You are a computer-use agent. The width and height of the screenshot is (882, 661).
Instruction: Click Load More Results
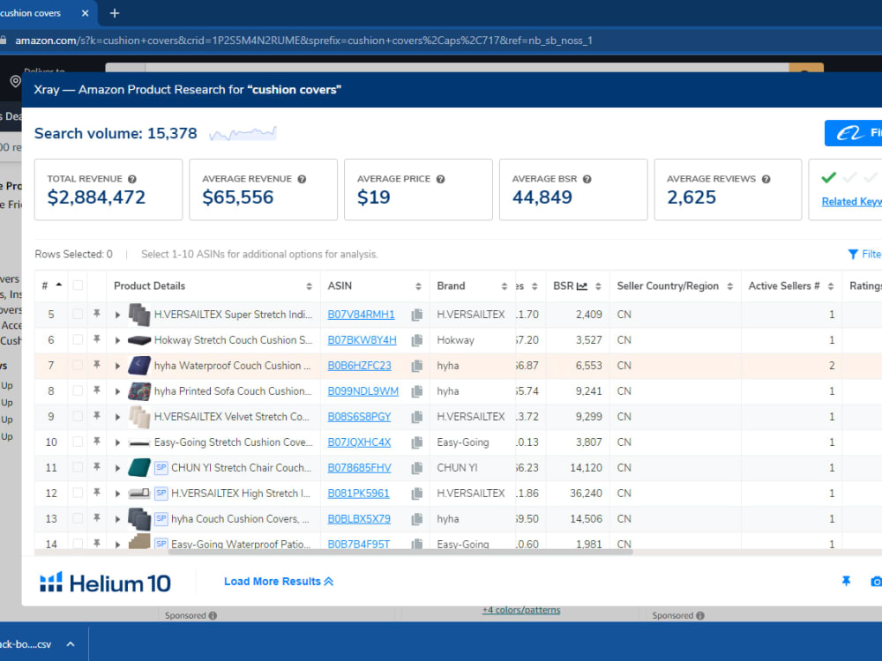279,581
